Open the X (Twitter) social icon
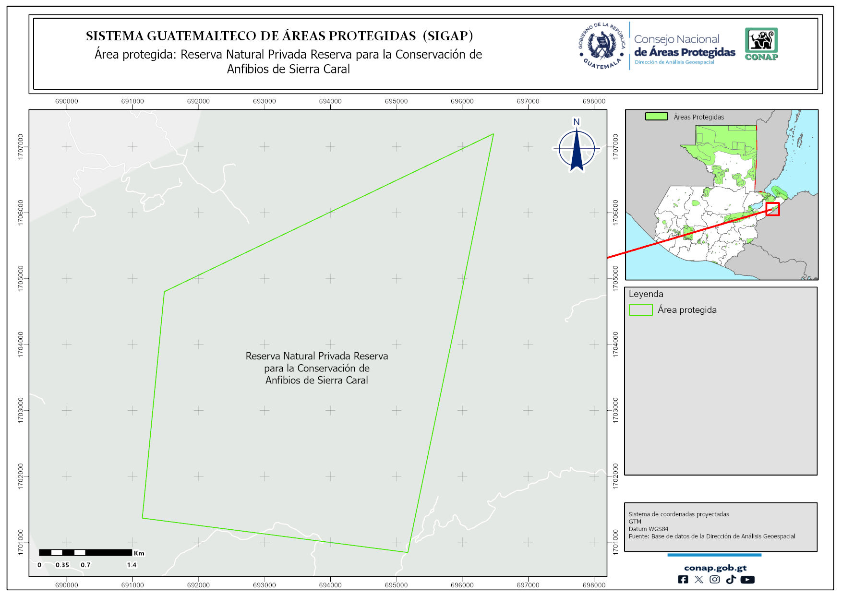This screenshot has height=595, width=842. pyautogui.click(x=699, y=580)
